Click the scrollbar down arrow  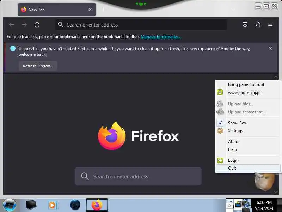pos(276,192)
